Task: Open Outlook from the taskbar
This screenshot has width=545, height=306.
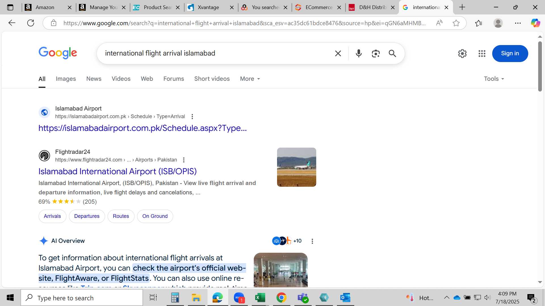Action: pos(345,298)
